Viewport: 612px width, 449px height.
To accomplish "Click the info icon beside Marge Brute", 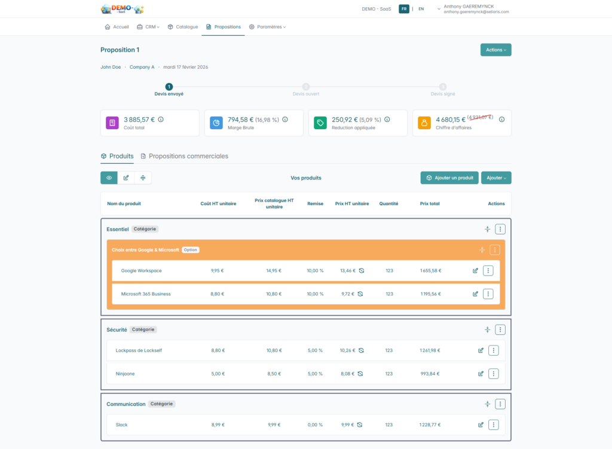I will click(284, 120).
